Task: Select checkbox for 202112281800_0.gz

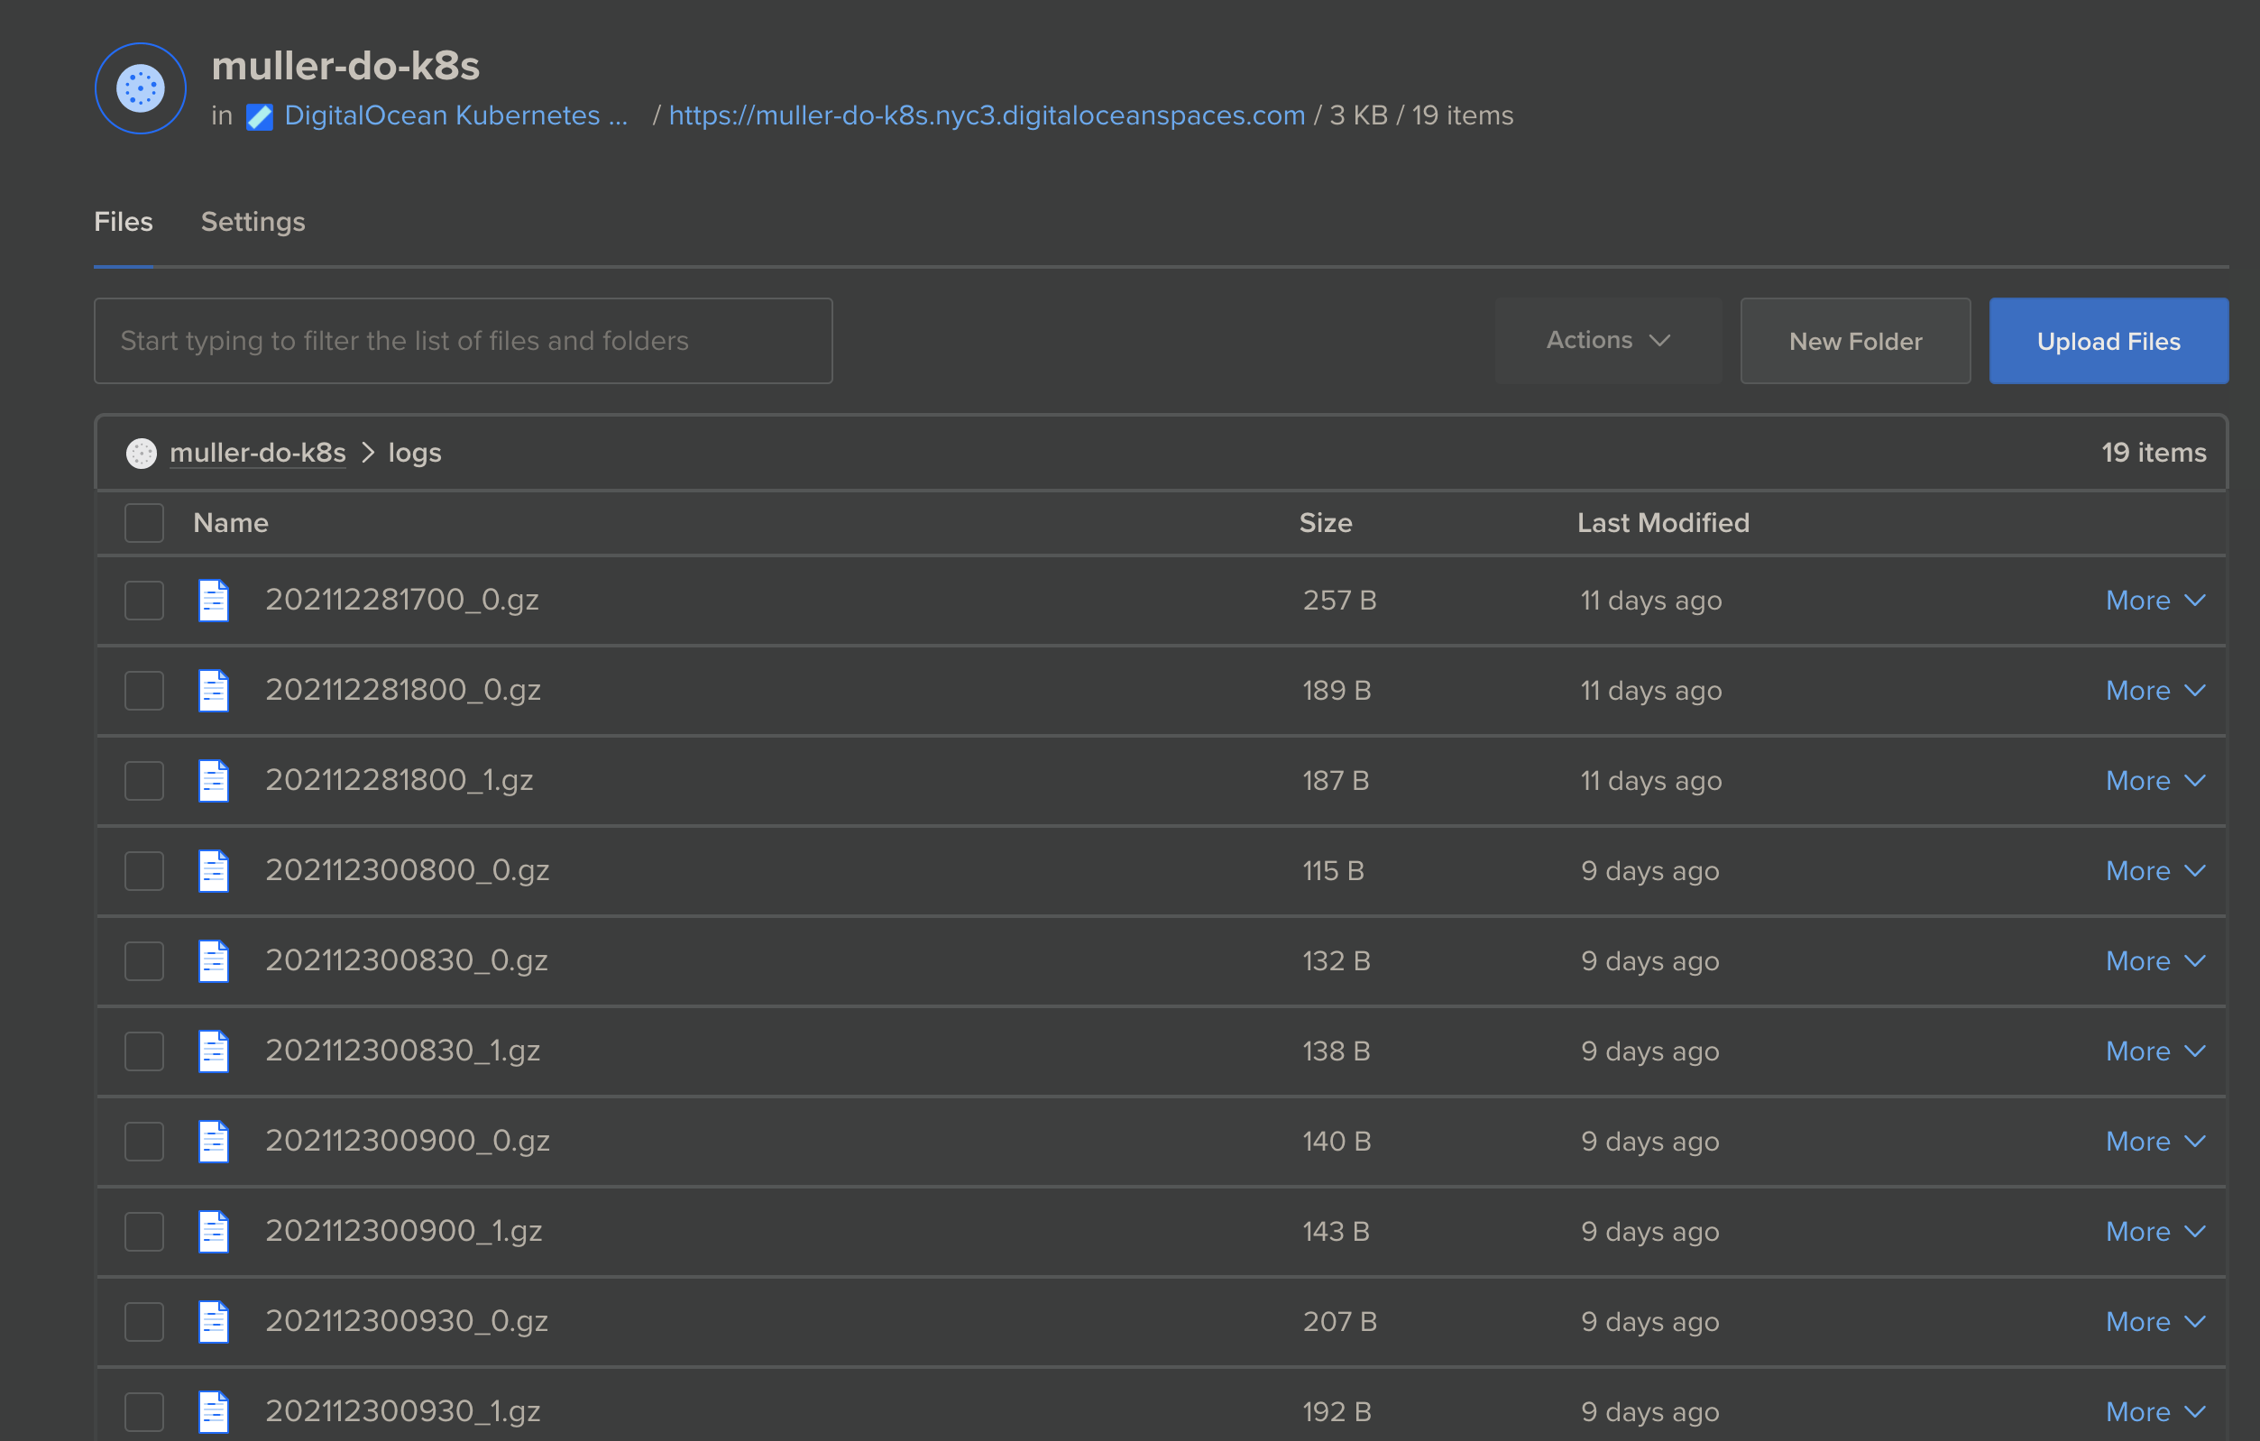Action: (x=144, y=691)
